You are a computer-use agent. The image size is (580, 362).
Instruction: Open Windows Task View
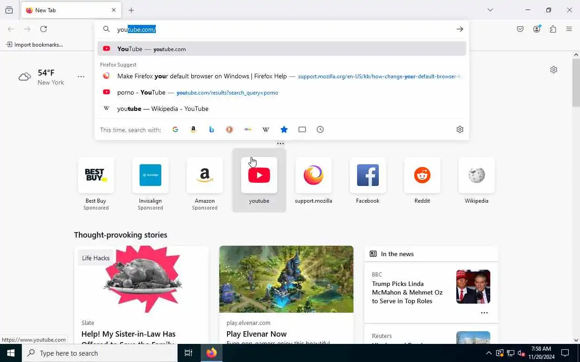(188, 353)
